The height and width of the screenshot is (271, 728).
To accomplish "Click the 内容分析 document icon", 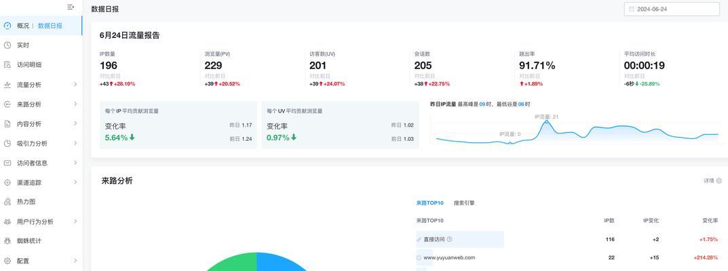I will point(7,124).
